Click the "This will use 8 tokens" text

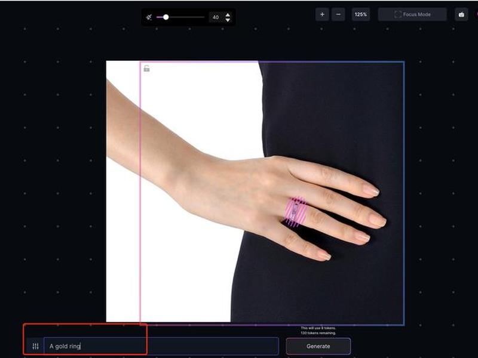tap(318, 328)
